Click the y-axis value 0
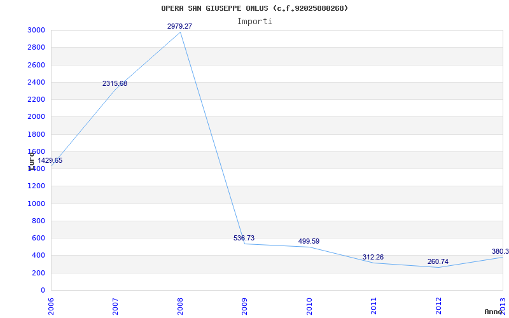The image size is (509, 318). click(x=43, y=290)
